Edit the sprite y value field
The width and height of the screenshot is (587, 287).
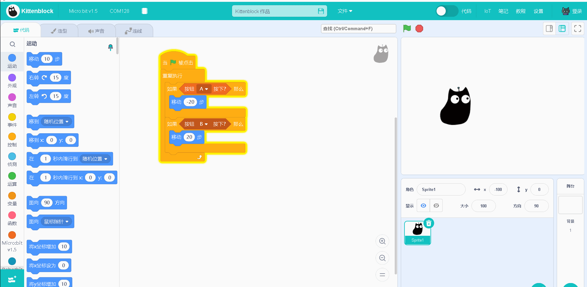pos(539,189)
